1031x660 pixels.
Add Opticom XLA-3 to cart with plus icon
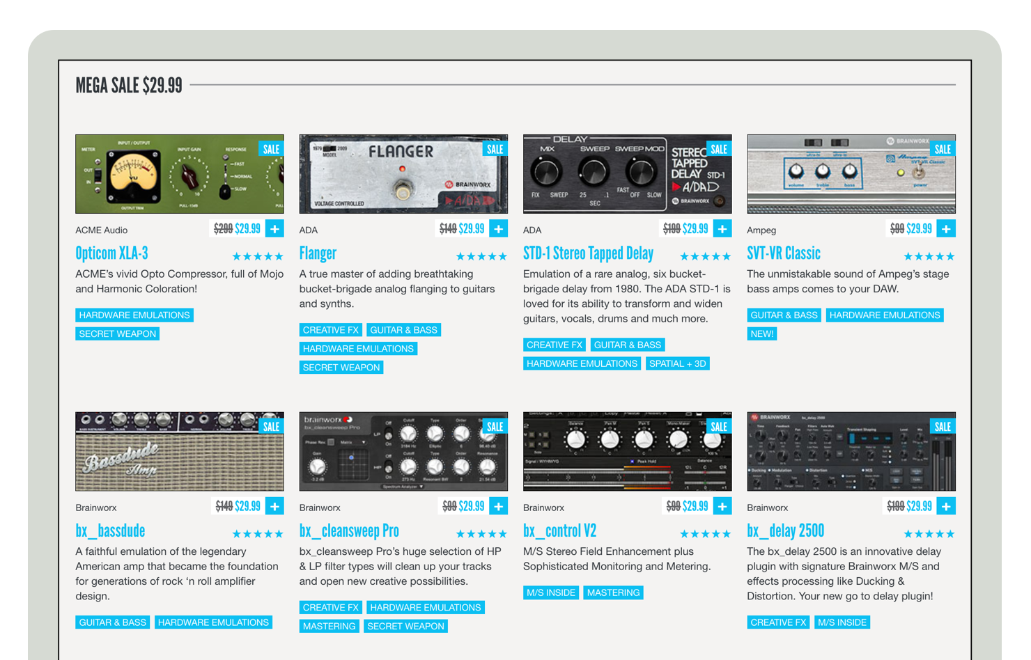274,228
